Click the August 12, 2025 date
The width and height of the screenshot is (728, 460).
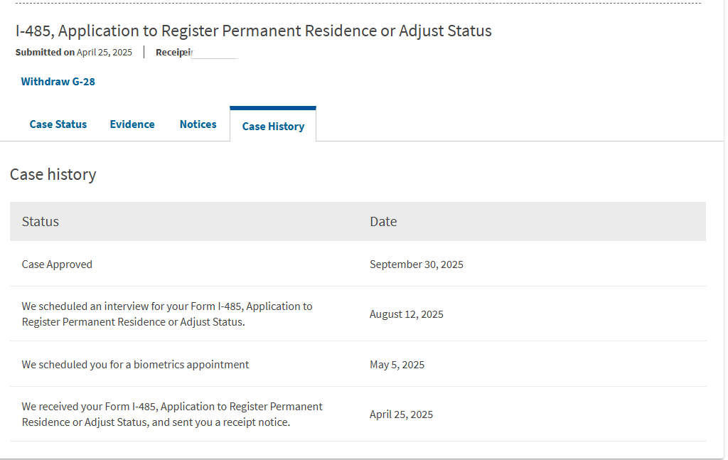point(406,314)
